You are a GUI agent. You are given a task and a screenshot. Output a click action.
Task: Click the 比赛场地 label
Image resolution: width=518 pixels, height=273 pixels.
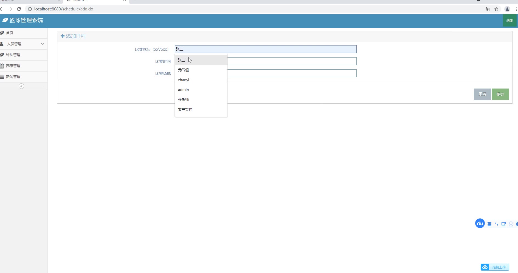click(x=163, y=73)
